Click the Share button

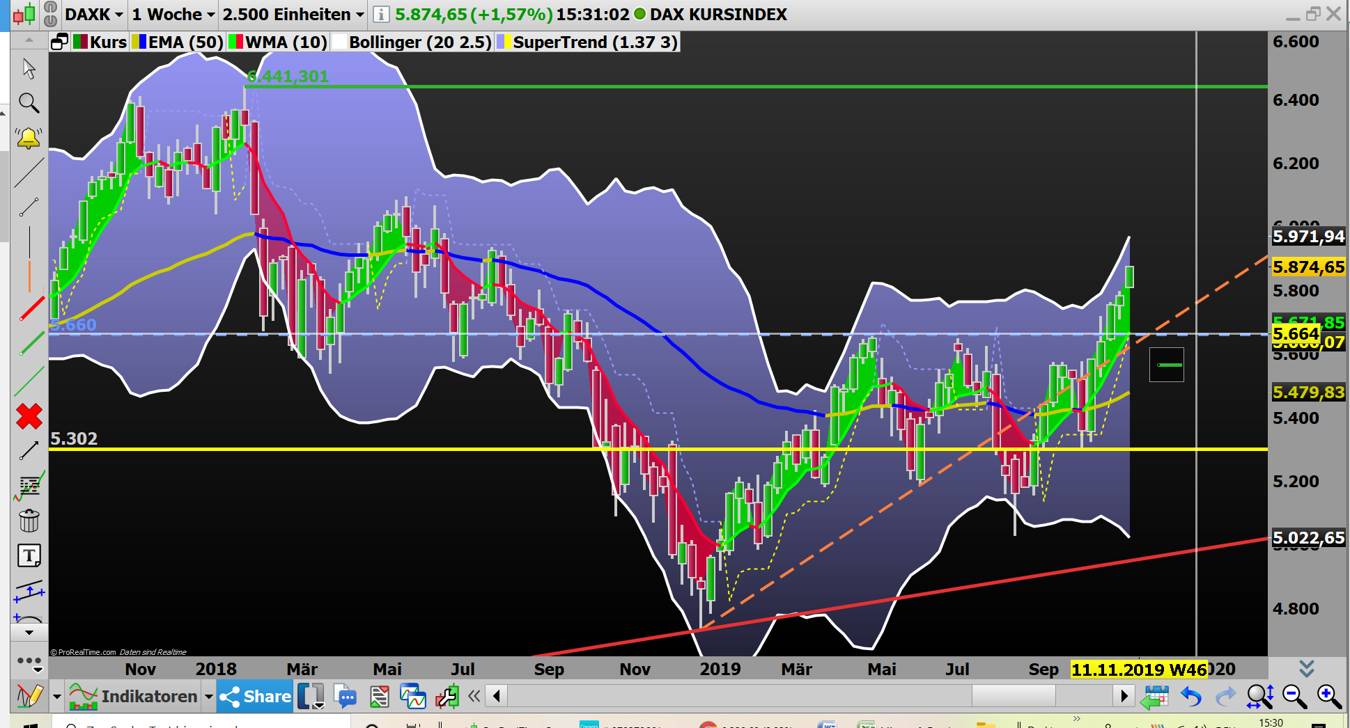[254, 696]
